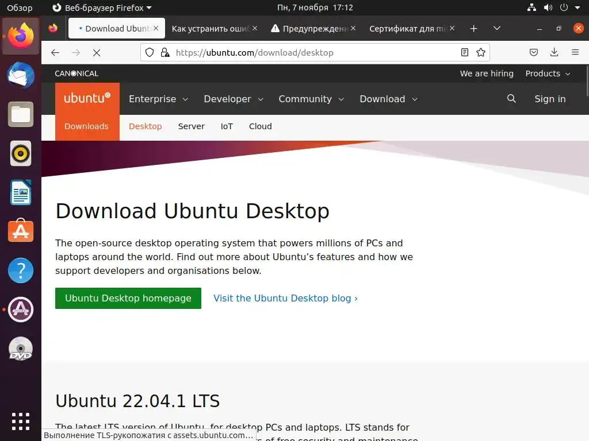
Task: Open the clock and calendar in top bar
Action: click(x=315, y=7)
